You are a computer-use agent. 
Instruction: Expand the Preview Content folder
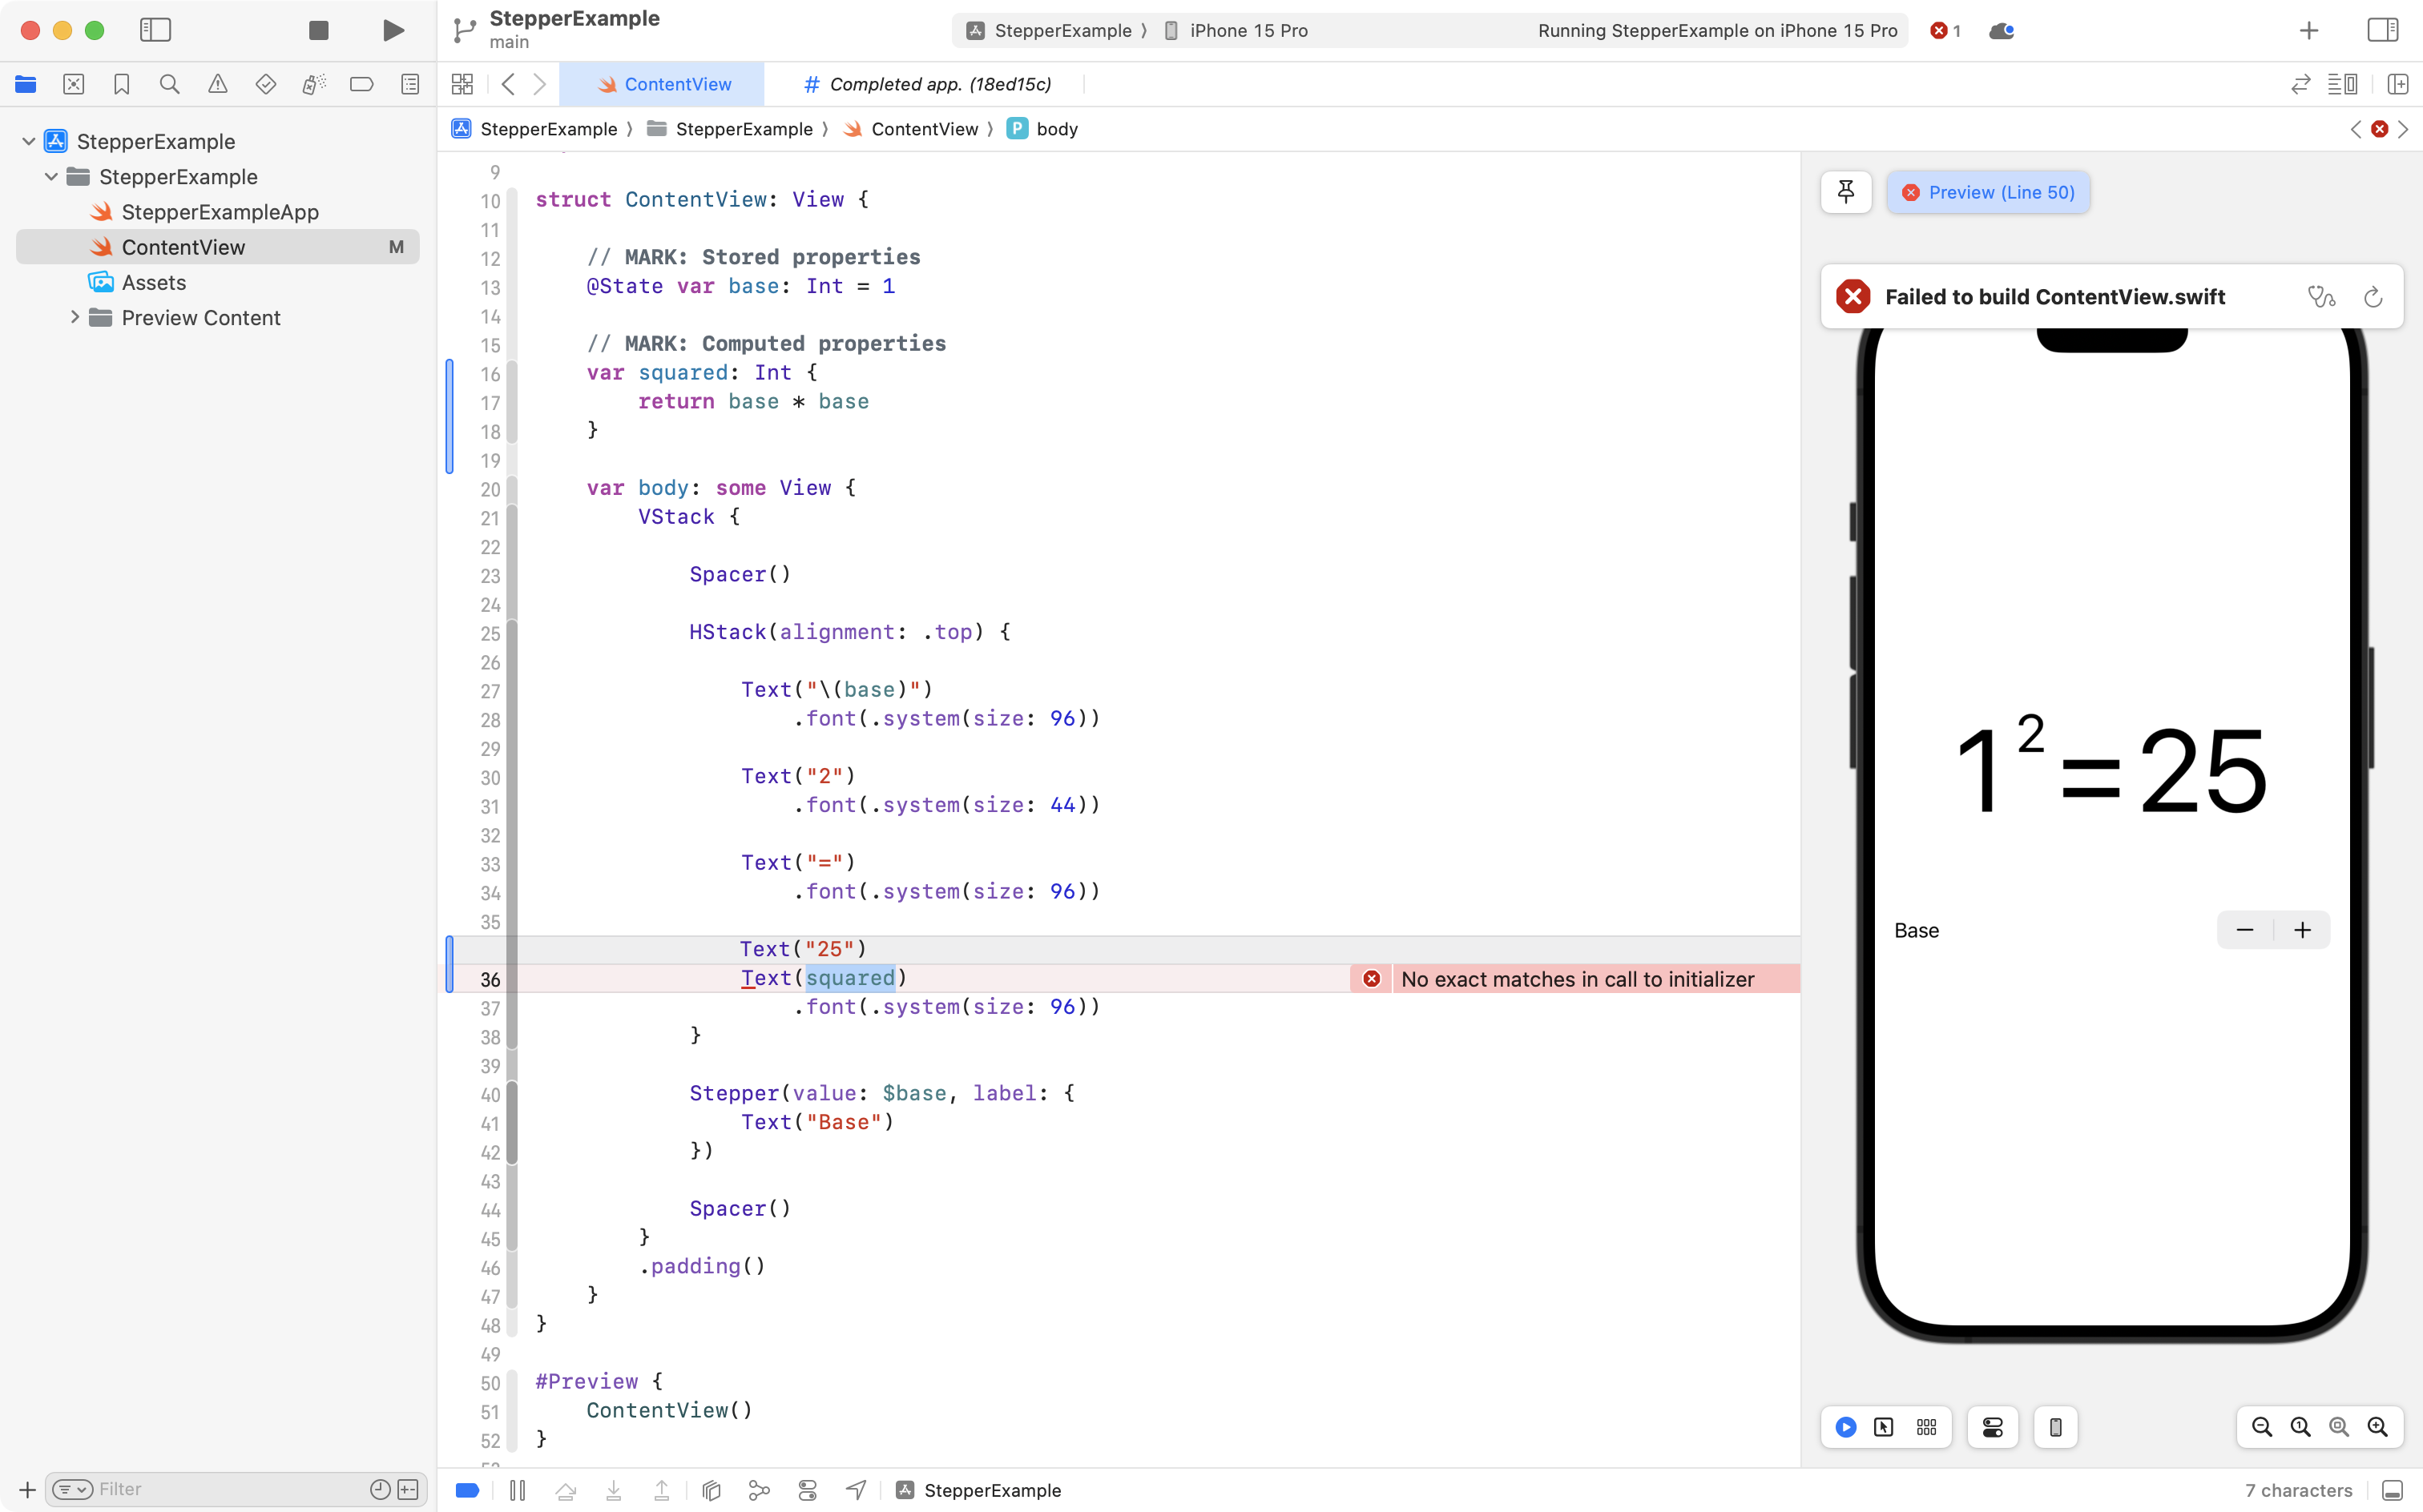click(74, 317)
